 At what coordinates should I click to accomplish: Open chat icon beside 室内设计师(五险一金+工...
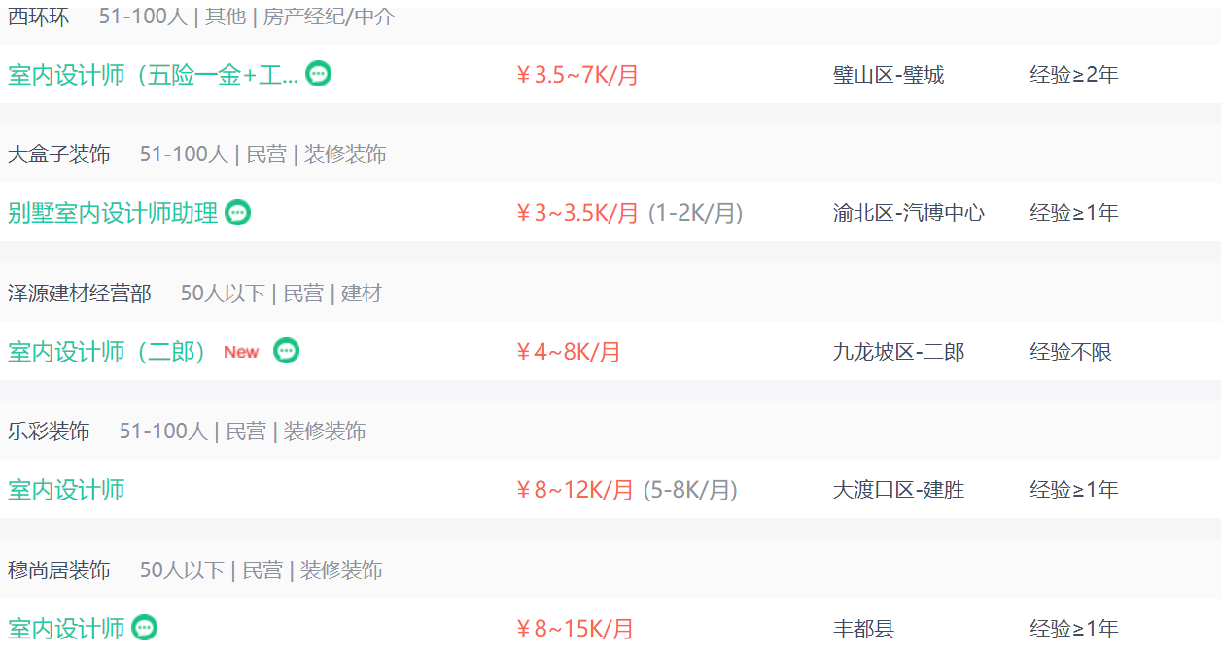pos(319,74)
